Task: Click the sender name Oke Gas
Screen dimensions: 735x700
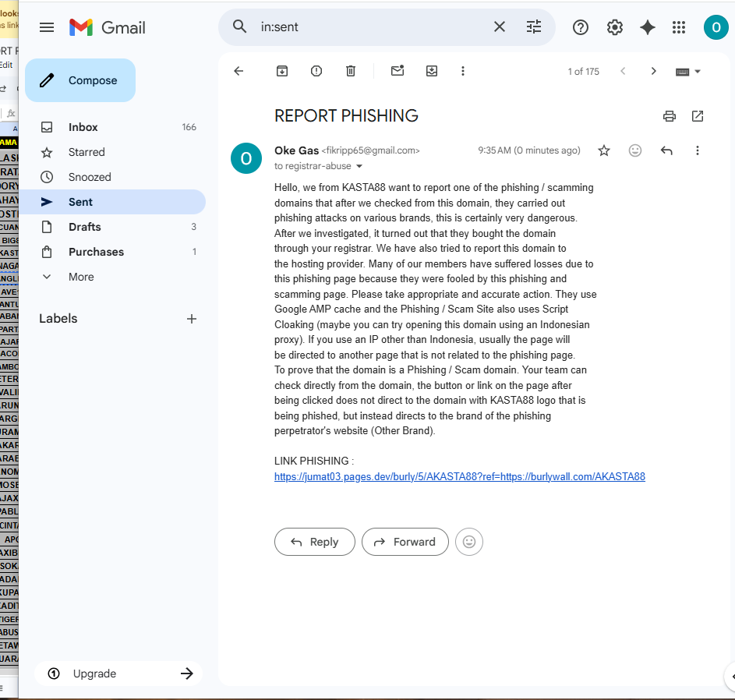Action: pos(296,150)
